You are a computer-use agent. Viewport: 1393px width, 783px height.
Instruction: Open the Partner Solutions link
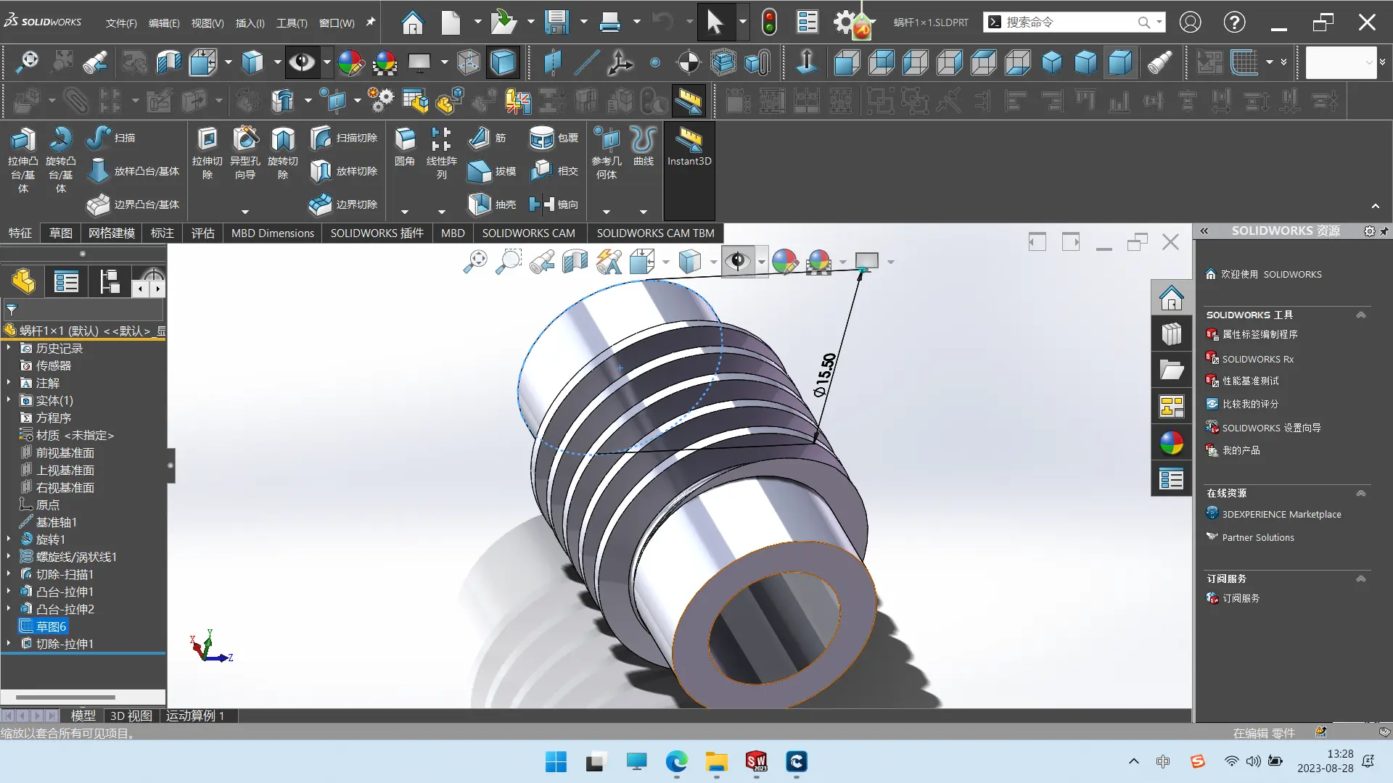pyautogui.click(x=1258, y=537)
